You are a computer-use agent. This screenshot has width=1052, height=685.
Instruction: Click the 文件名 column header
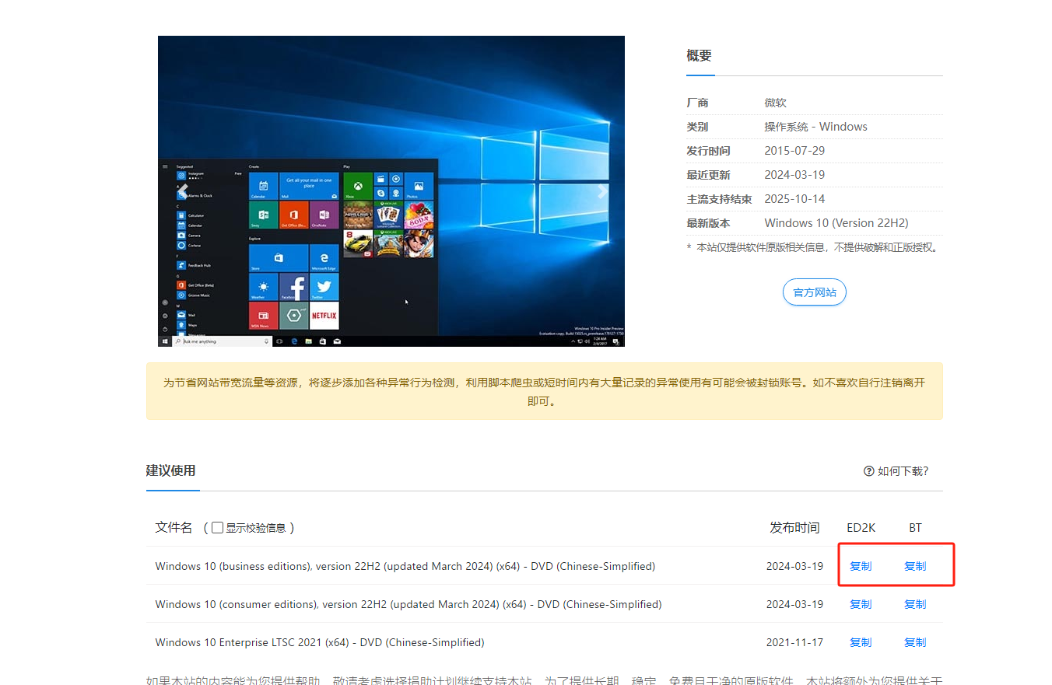[x=174, y=527]
